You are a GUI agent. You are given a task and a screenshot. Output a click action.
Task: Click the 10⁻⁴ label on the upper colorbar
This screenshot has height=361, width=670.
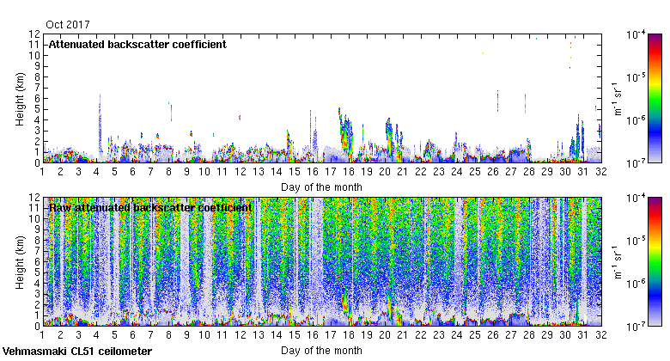[636, 34]
